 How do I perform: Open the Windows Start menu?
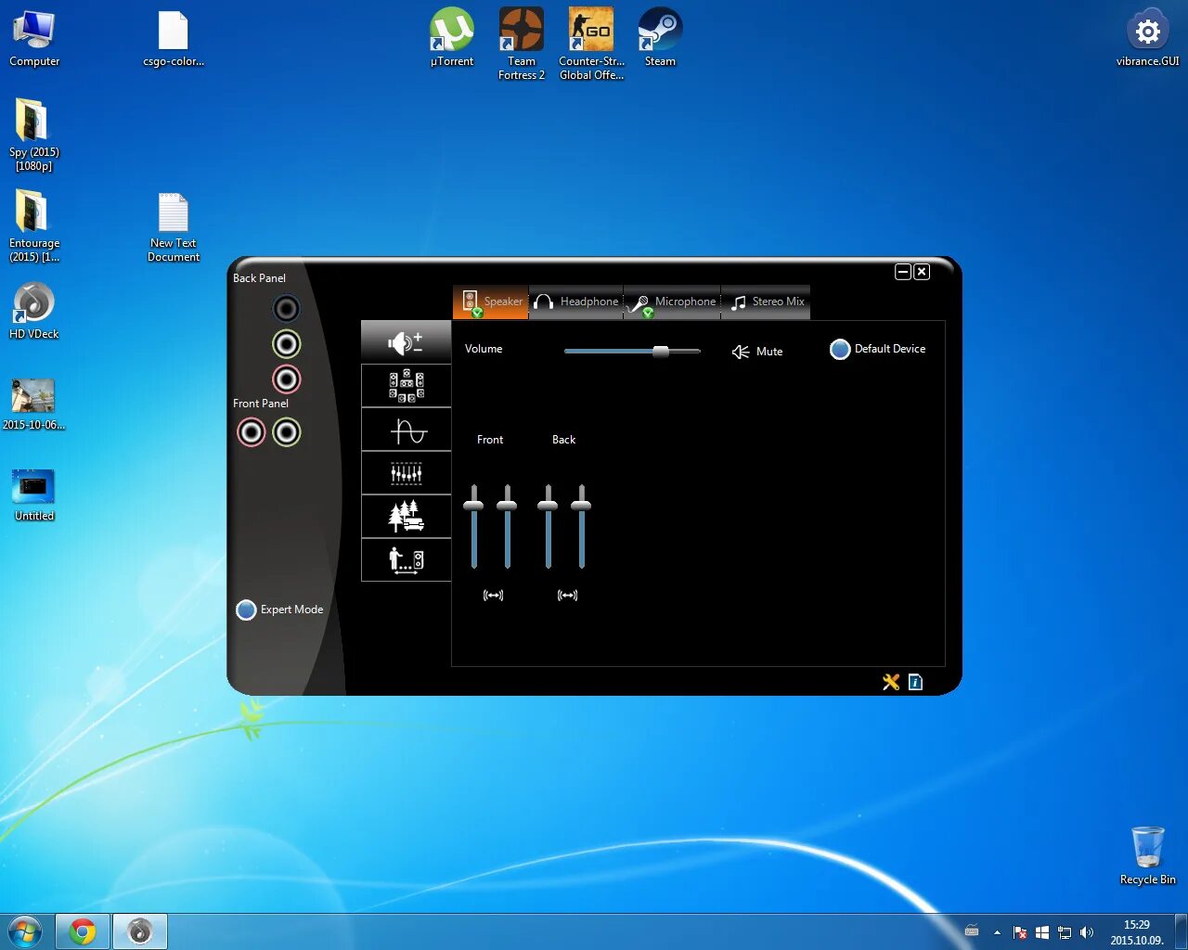25,931
